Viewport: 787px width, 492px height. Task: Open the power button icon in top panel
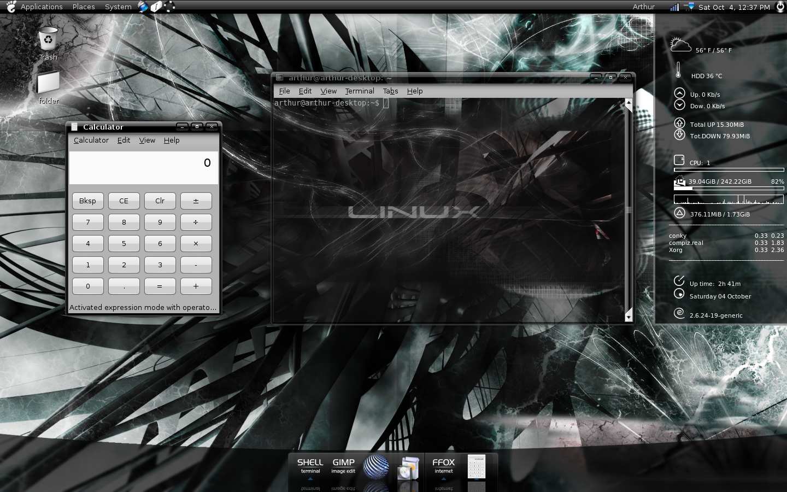pos(780,7)
